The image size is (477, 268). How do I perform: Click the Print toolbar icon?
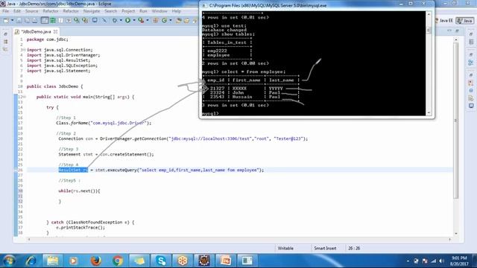(35, 20)
